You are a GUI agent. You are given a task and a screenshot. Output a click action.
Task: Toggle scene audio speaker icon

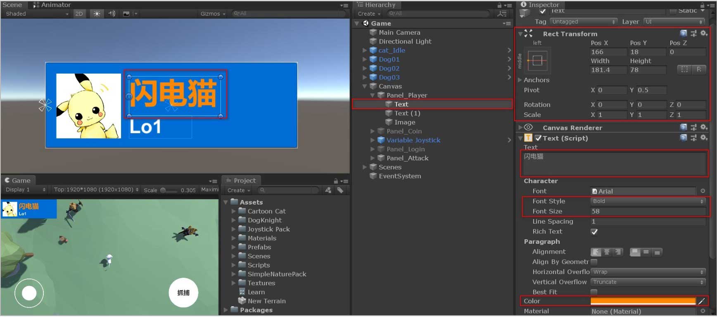pos(112,14)
